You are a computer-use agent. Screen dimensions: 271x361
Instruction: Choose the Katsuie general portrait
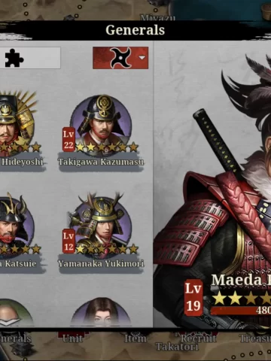[16, 224]
